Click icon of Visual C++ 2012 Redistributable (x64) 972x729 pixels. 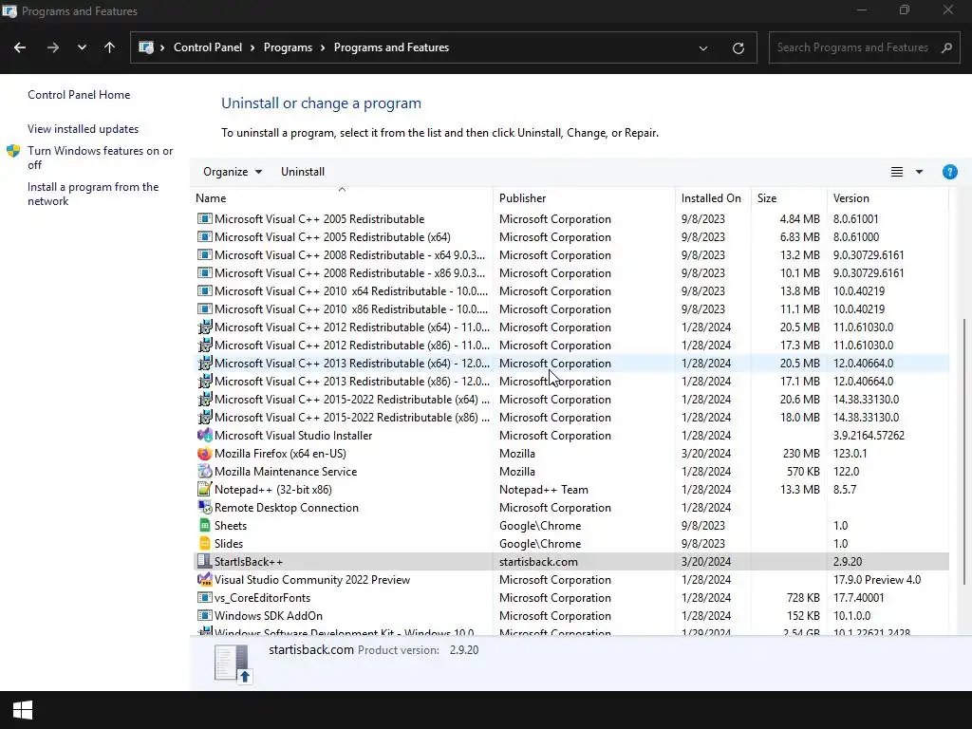tap(204, 327)
